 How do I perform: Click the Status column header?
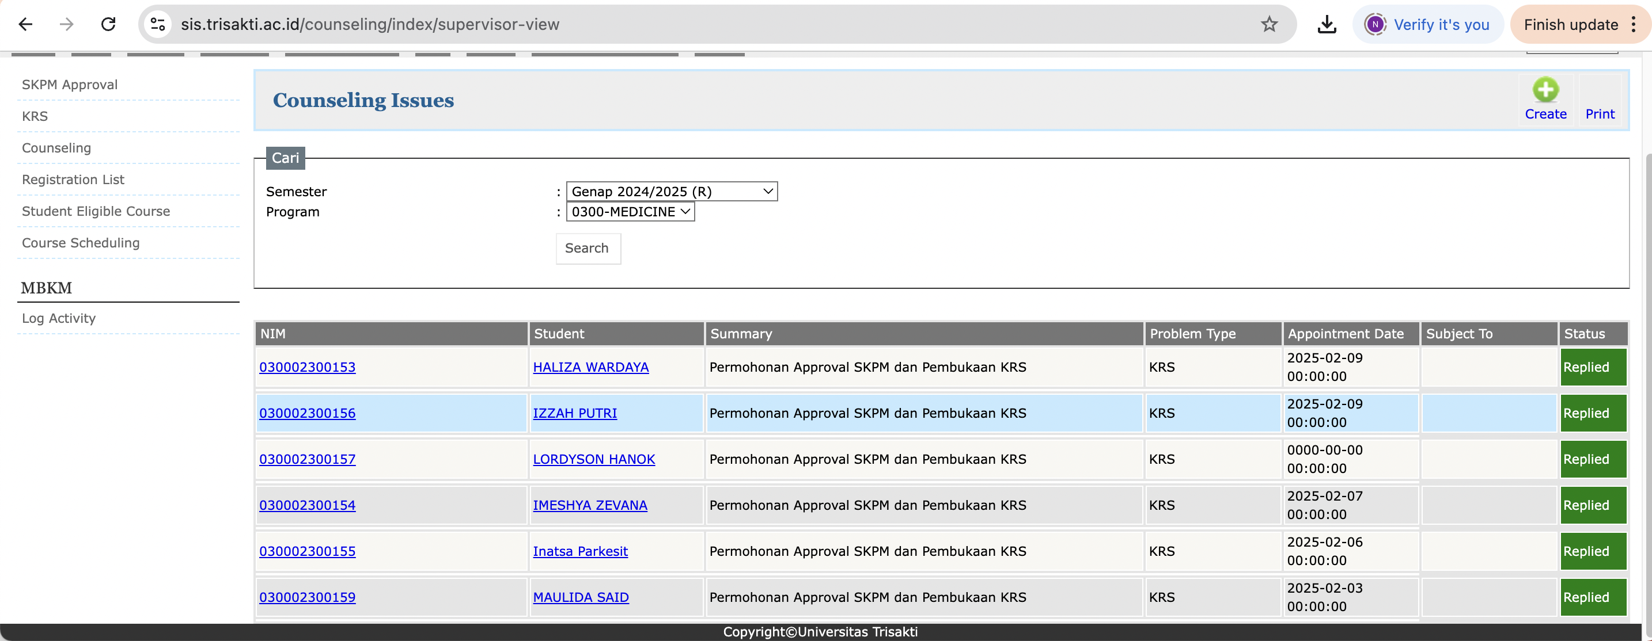[1593, 334]
